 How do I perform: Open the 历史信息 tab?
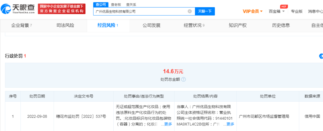pos(281,25)
